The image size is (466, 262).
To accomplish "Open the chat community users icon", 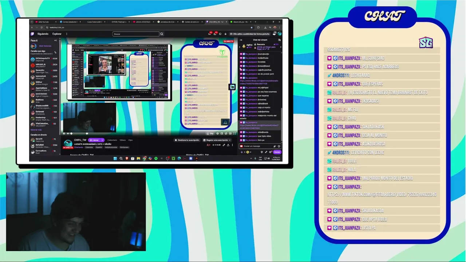I will click(279, 40).
